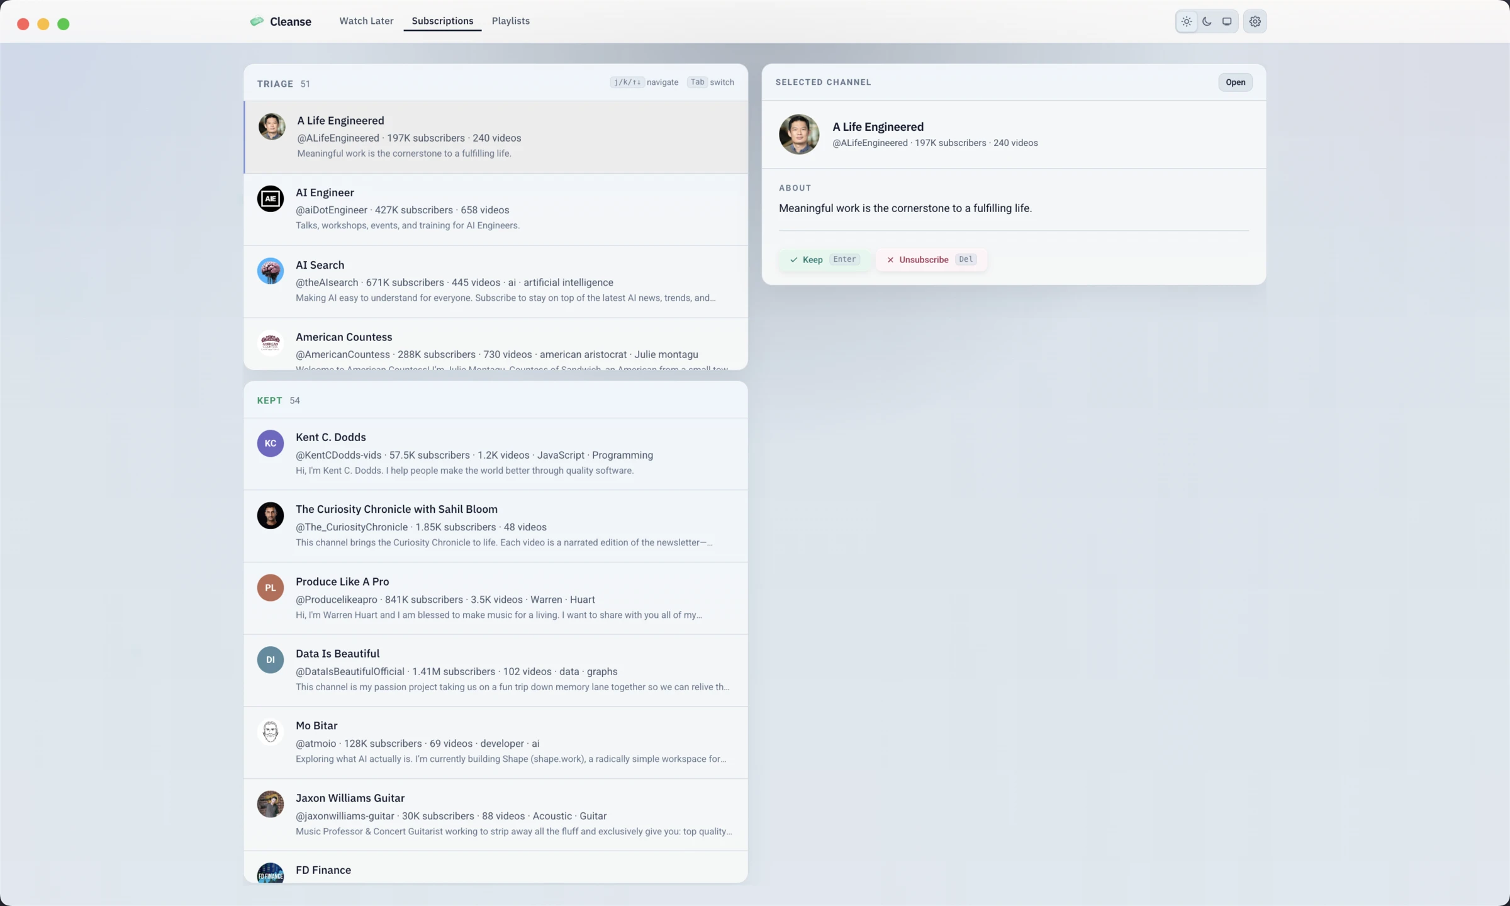The height and width of the screenshot is (906, 1510).
Task: Go to the Playlists tab
Action: point(510,21)
